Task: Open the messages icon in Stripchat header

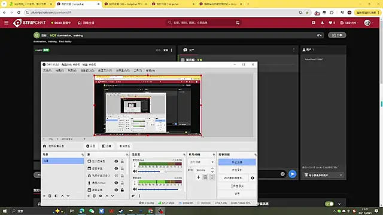Action: (314, 23)
